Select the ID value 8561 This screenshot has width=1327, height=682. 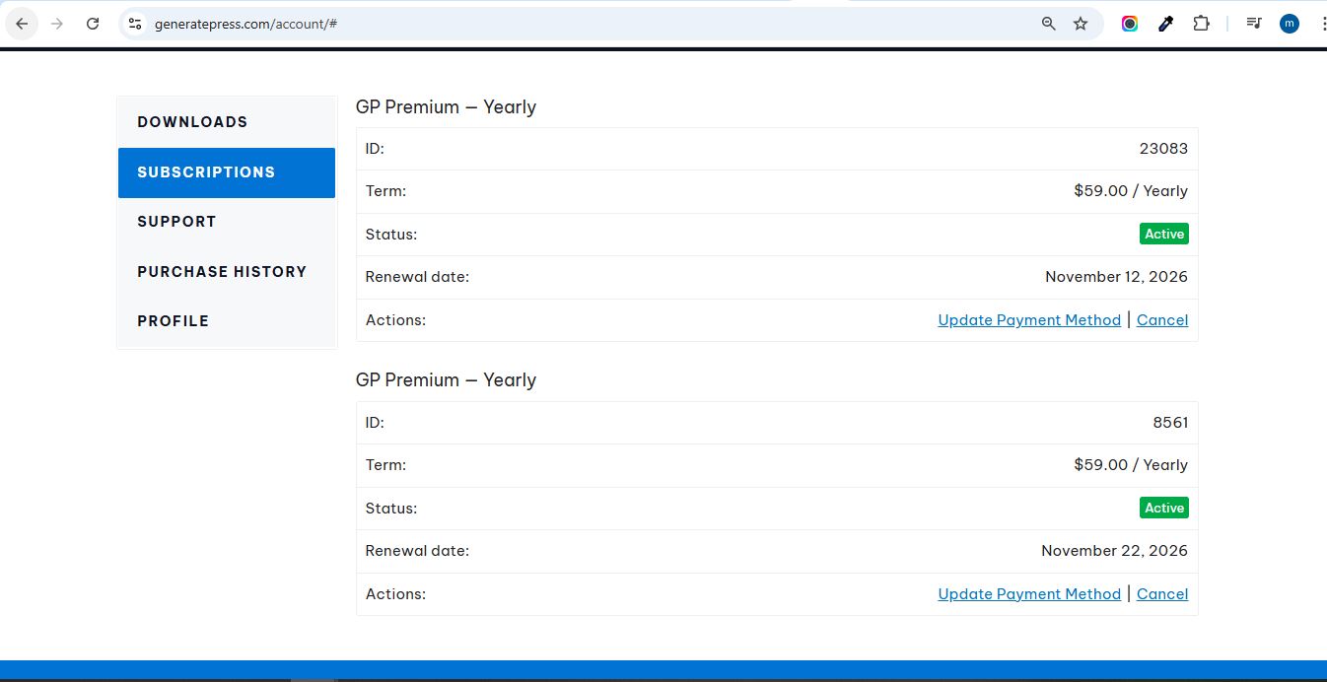[x=1170, y=423]
